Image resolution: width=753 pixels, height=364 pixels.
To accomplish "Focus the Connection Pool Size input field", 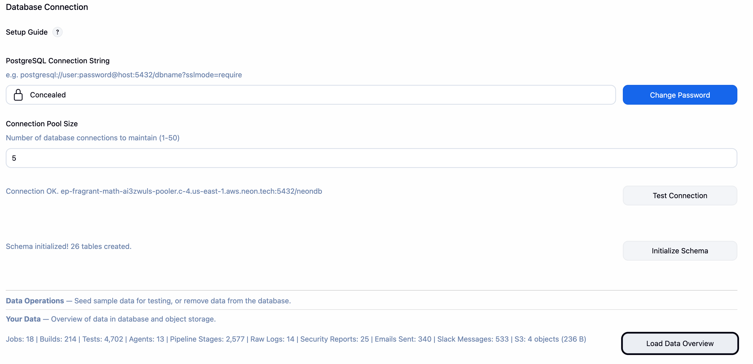I will coord(371,158).
